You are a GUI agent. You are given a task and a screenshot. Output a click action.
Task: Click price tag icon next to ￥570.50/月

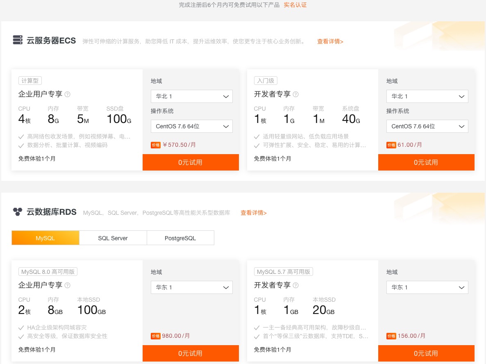point(156,145)
